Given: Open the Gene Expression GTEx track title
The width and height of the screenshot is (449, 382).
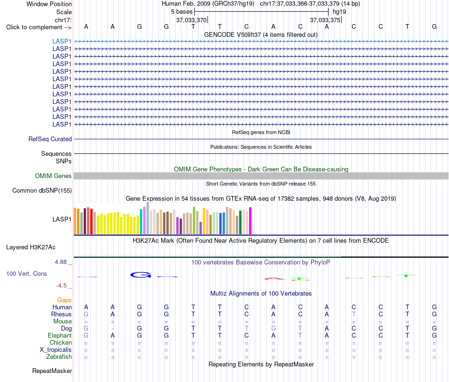Looking at the screenshot, I should (260, 199).
